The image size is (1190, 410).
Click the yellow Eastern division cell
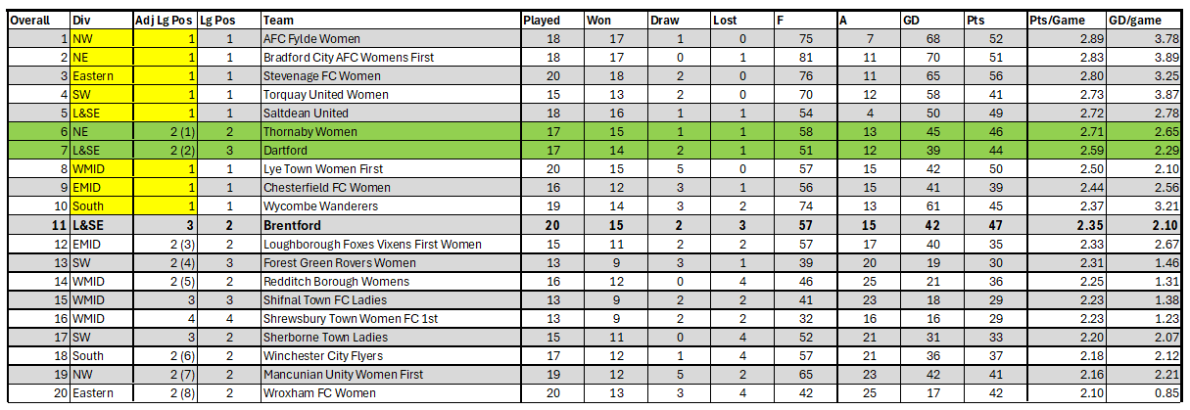[x=101, y=76]
